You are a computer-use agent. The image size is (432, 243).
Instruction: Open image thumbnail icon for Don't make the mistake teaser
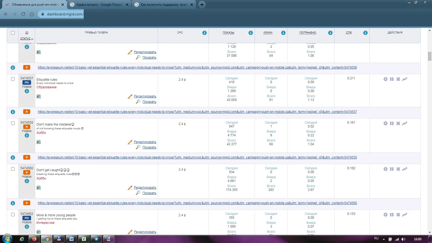39,142
